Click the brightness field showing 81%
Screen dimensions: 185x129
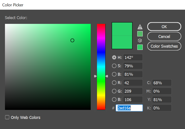[133, 74]
